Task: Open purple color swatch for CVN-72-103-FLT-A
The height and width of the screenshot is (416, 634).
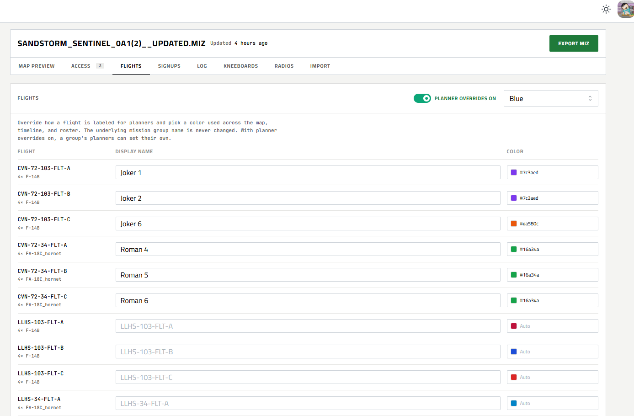Action: pyautogui.click(x=514, y=172)
